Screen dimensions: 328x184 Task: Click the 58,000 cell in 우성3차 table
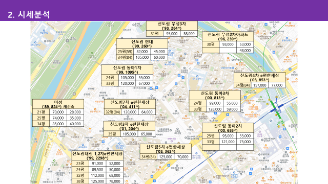[x=189, y=34]
